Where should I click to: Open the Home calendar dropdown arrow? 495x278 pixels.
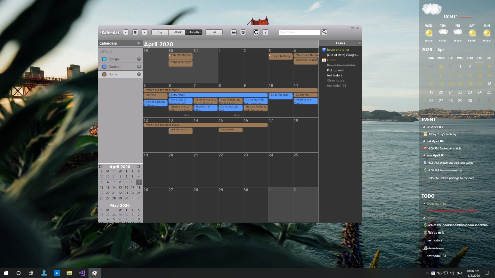click(x=139, y=74)
